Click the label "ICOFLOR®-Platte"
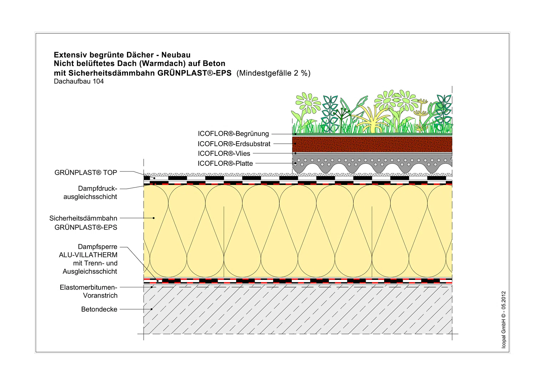This screenshot has width=545, height=385. 225,164
